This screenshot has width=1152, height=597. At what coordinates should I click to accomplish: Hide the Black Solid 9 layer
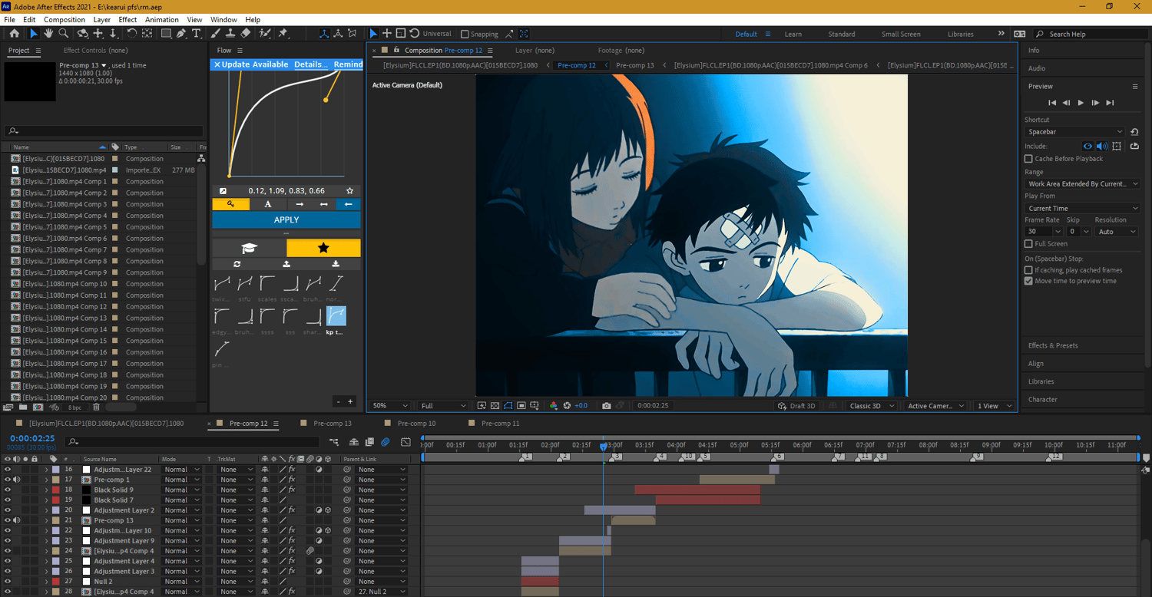point(8,490)
